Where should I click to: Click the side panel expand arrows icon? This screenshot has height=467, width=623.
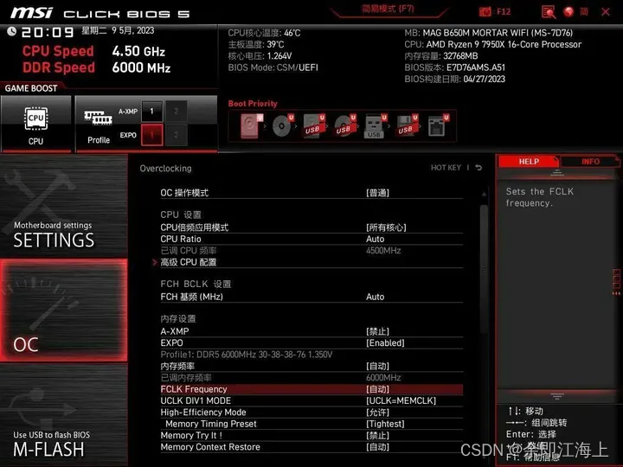click(616, 282)
